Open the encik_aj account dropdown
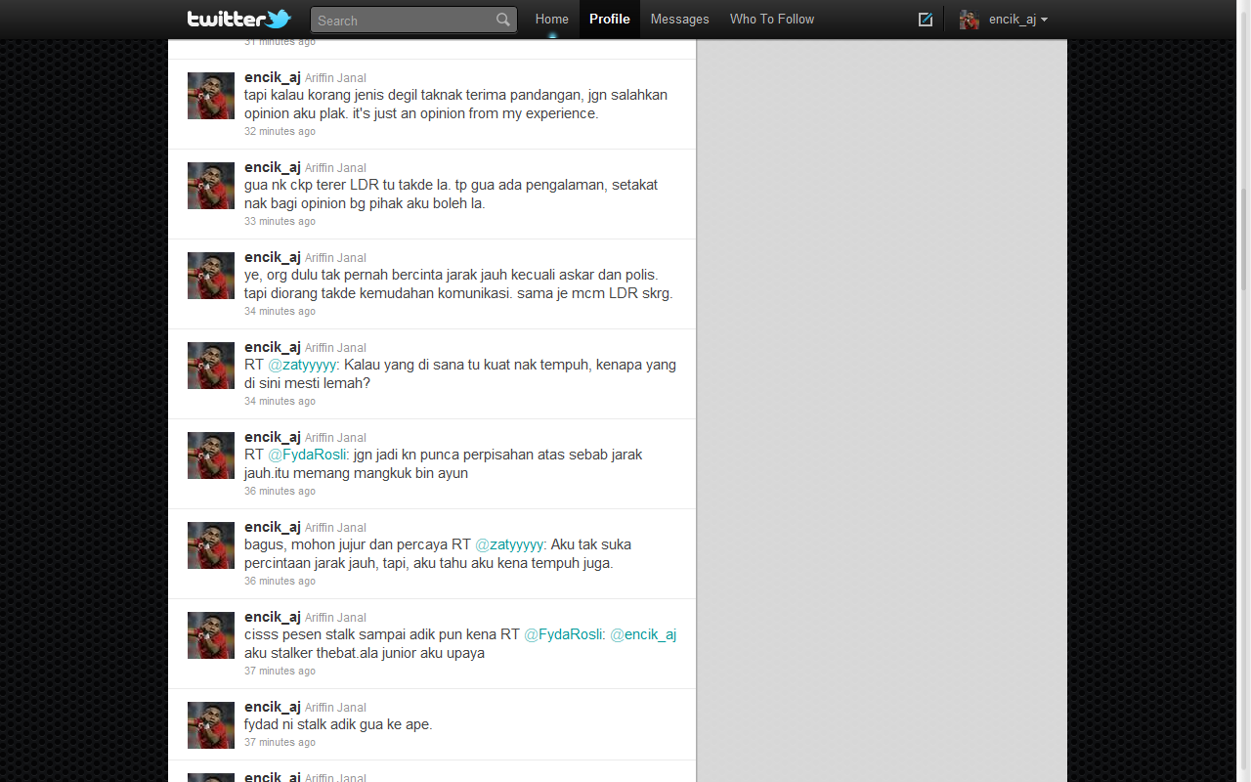The height and width of the screenshot is (782, 1251). coord(1017,20)
